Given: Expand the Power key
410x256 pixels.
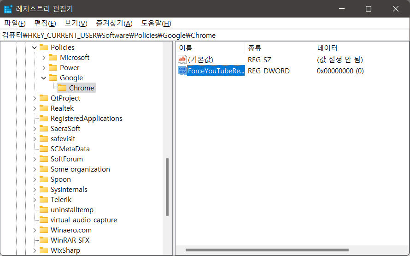Looking at the screenshot, I should [x=44, y=68].
